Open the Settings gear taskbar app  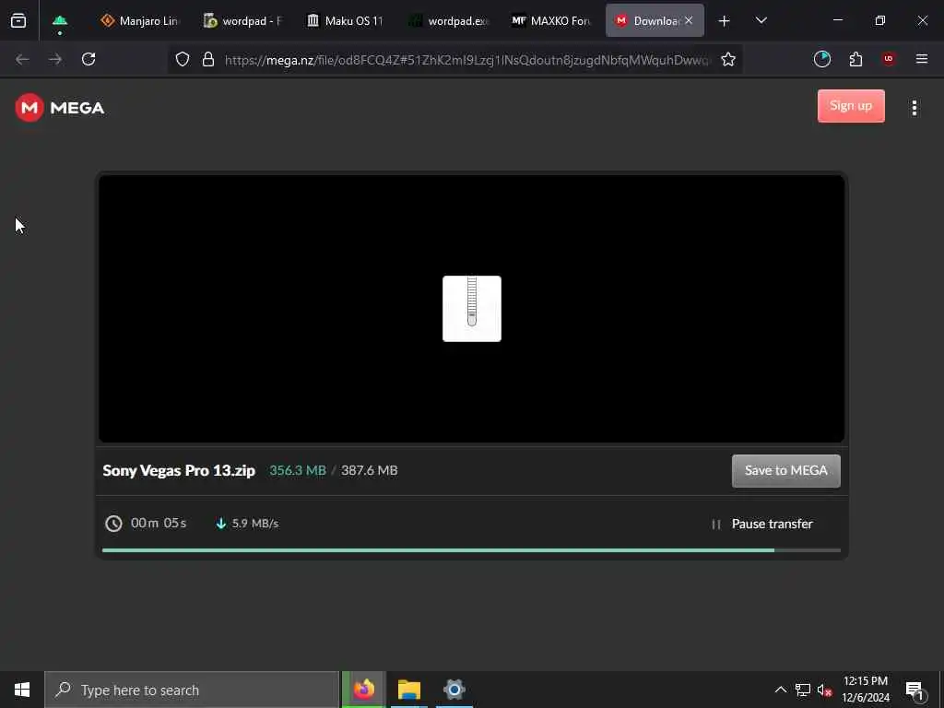point(454,690)
